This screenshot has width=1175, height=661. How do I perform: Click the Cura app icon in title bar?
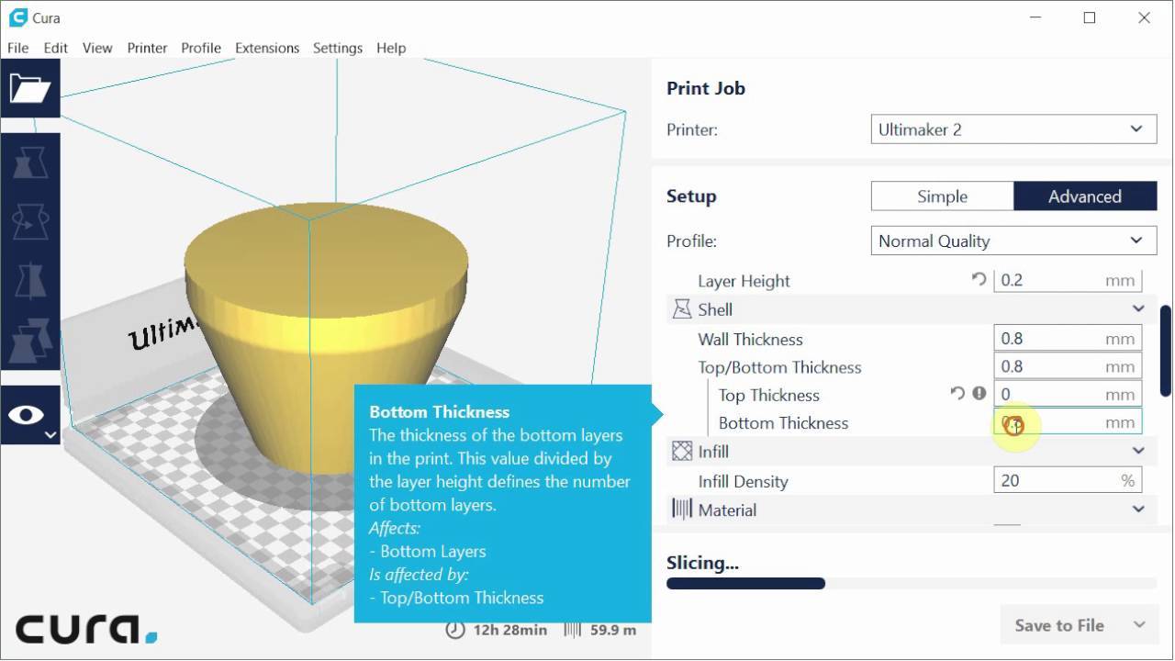(18, 17)
